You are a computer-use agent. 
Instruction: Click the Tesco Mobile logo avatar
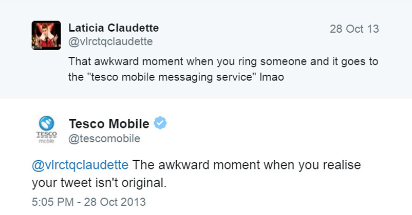47,131
